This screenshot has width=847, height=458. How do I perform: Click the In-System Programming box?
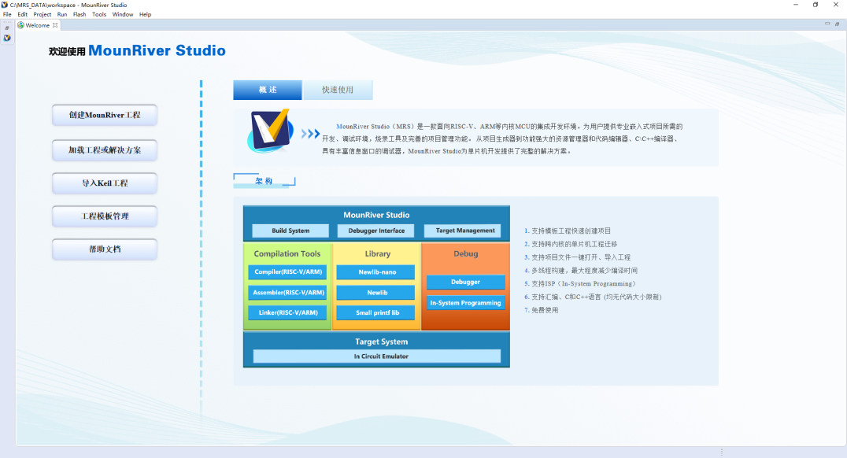pos(465,303)
